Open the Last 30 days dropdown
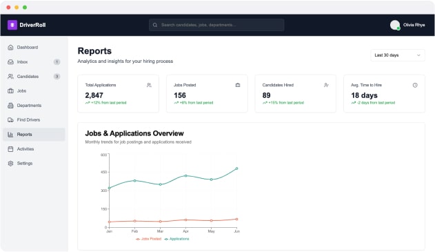 point(398,55)
